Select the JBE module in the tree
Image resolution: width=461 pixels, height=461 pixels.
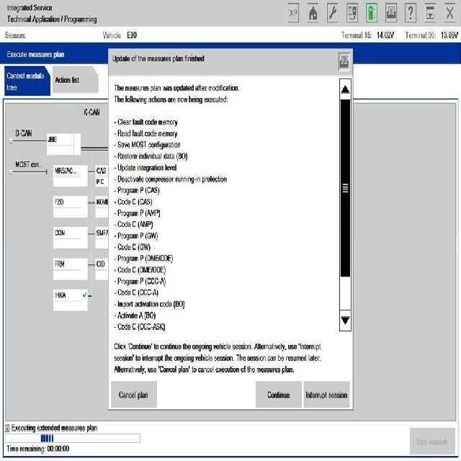pos(63,144)
